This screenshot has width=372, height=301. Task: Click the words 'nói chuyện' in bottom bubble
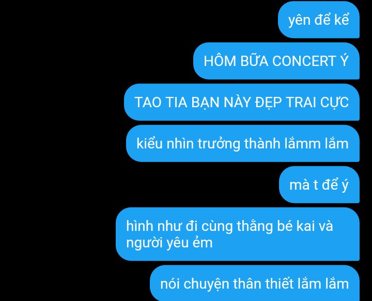tap(195, 284)
